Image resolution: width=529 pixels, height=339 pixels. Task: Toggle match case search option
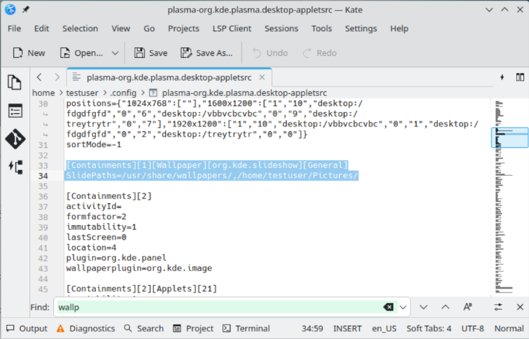468,307
